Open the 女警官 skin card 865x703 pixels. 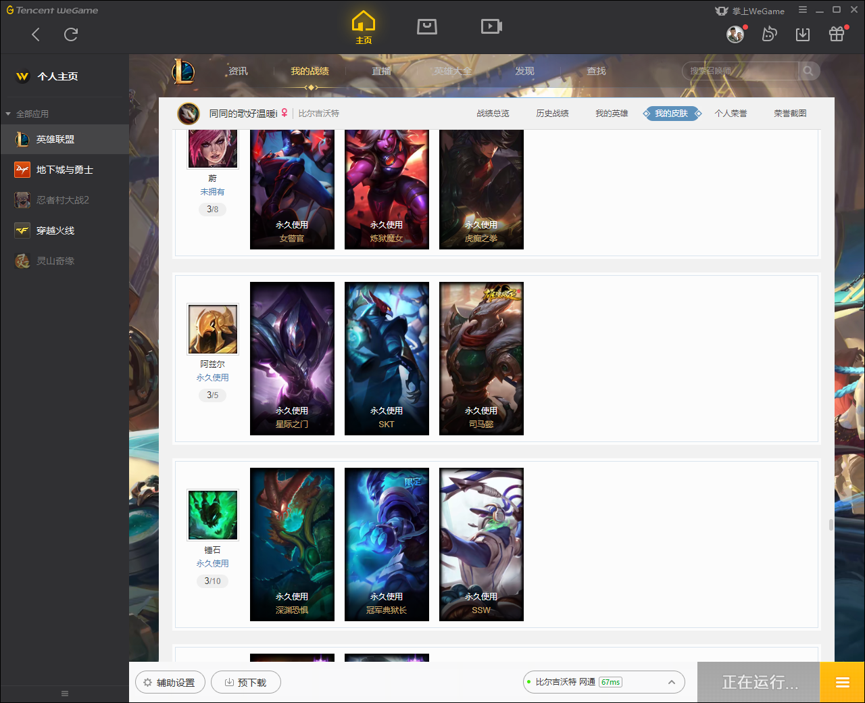(292, 190)
